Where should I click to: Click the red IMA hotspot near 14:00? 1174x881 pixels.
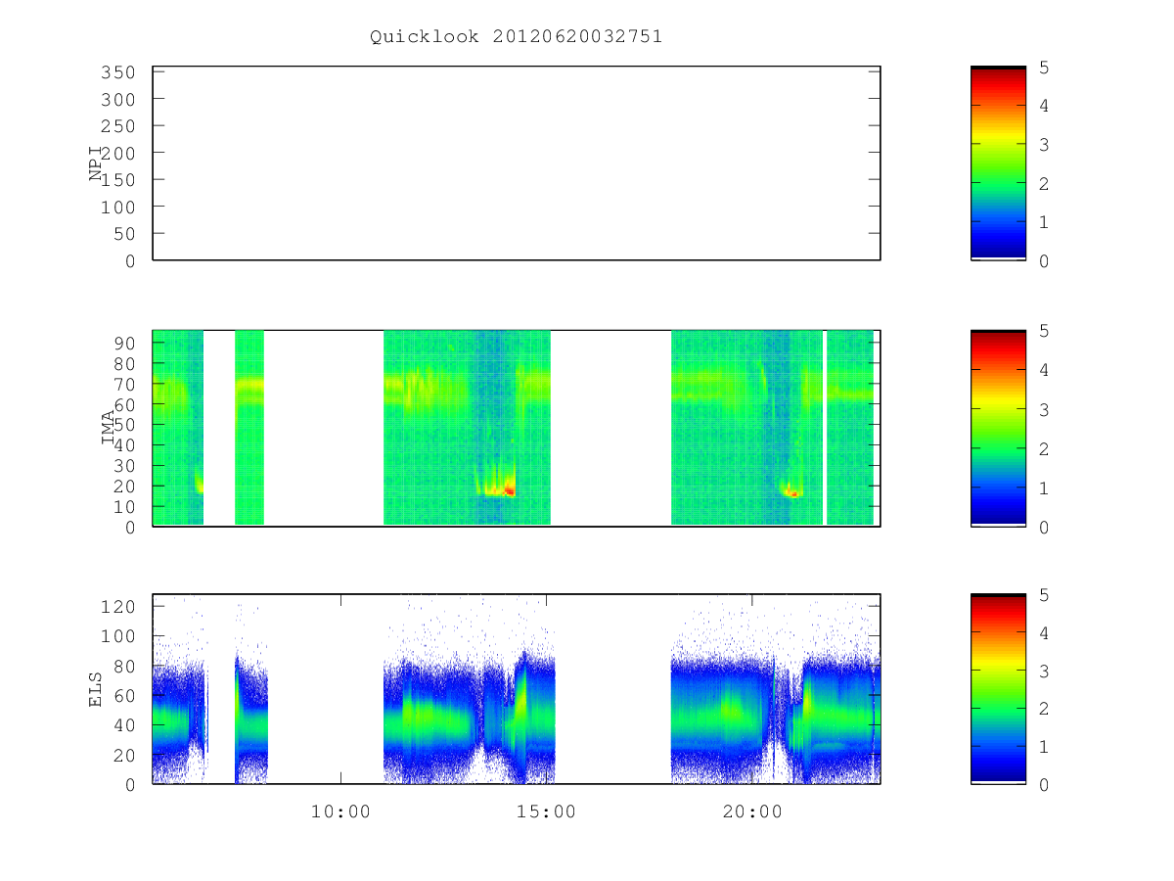509,491
